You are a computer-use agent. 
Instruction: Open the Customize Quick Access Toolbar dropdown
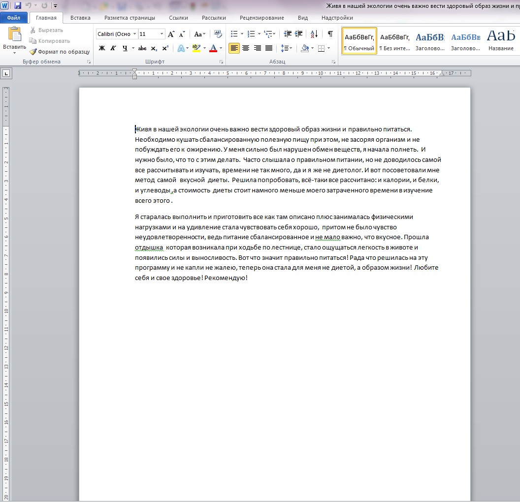[x=55, y=5]
